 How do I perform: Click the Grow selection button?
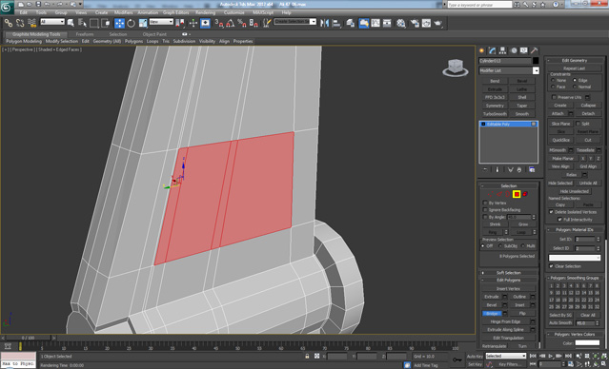523,224
